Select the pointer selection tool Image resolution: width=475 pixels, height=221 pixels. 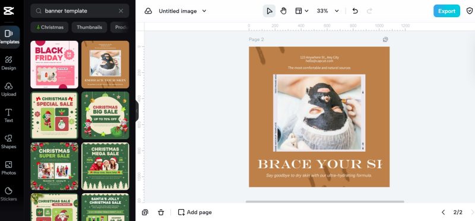(269, 11)
